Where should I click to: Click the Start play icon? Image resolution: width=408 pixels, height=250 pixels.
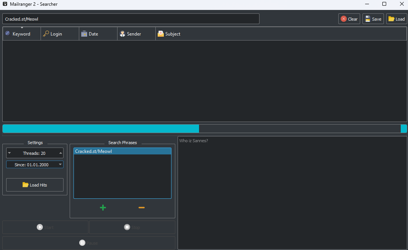pos(39,227)
